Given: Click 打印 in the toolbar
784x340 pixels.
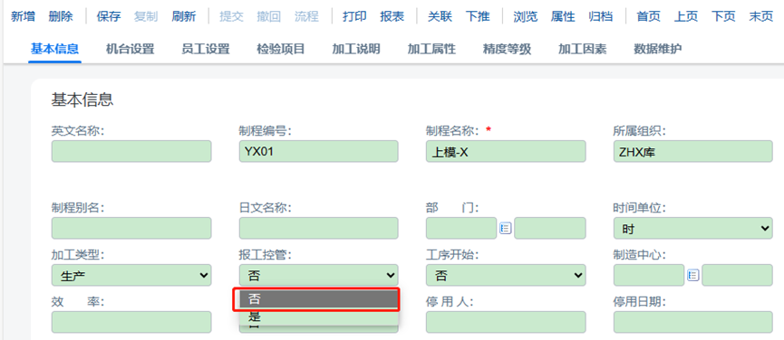Looking at the screenshot, I should (x=355, y=16).
